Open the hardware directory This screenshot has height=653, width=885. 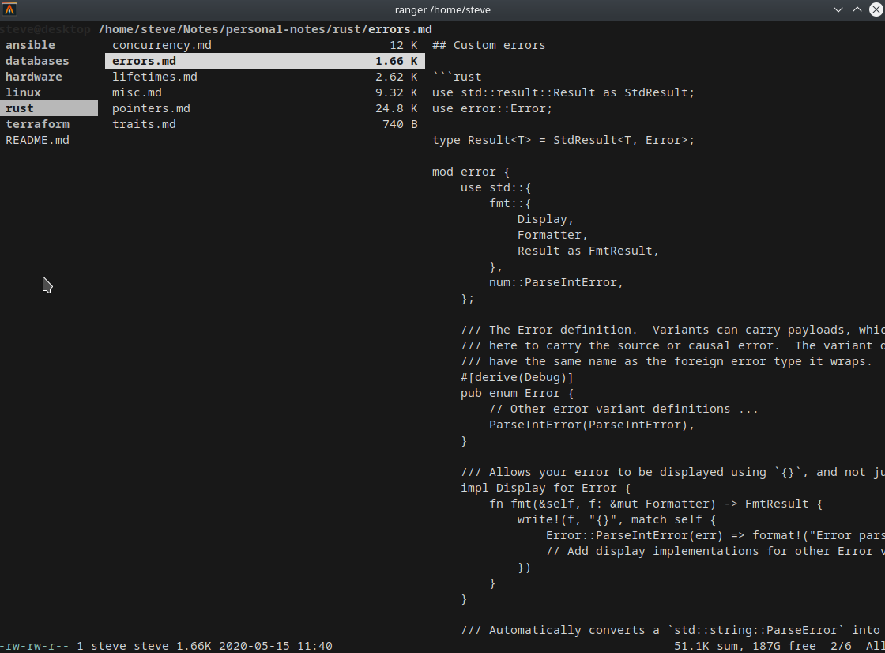(34, 77)
